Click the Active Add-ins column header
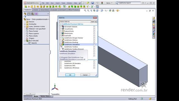This screenshot has height=101, width=179. pyautogui.click(x=75, y=22)
